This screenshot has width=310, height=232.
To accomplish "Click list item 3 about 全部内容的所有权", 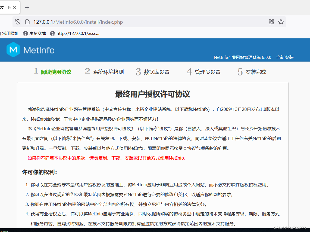I will (x=117, y=204).
